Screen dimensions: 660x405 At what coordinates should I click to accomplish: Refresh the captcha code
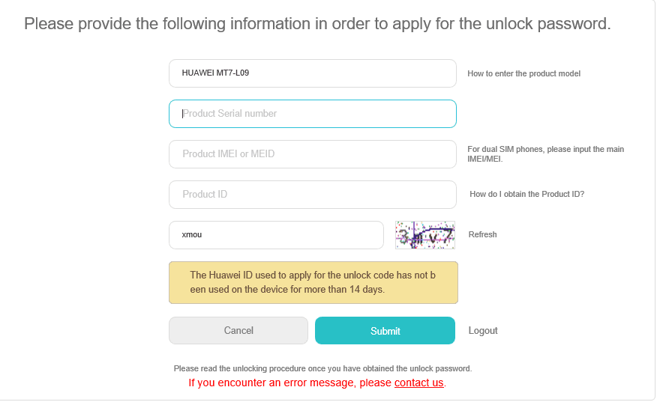pyautogui.click(x=482, y=234)
